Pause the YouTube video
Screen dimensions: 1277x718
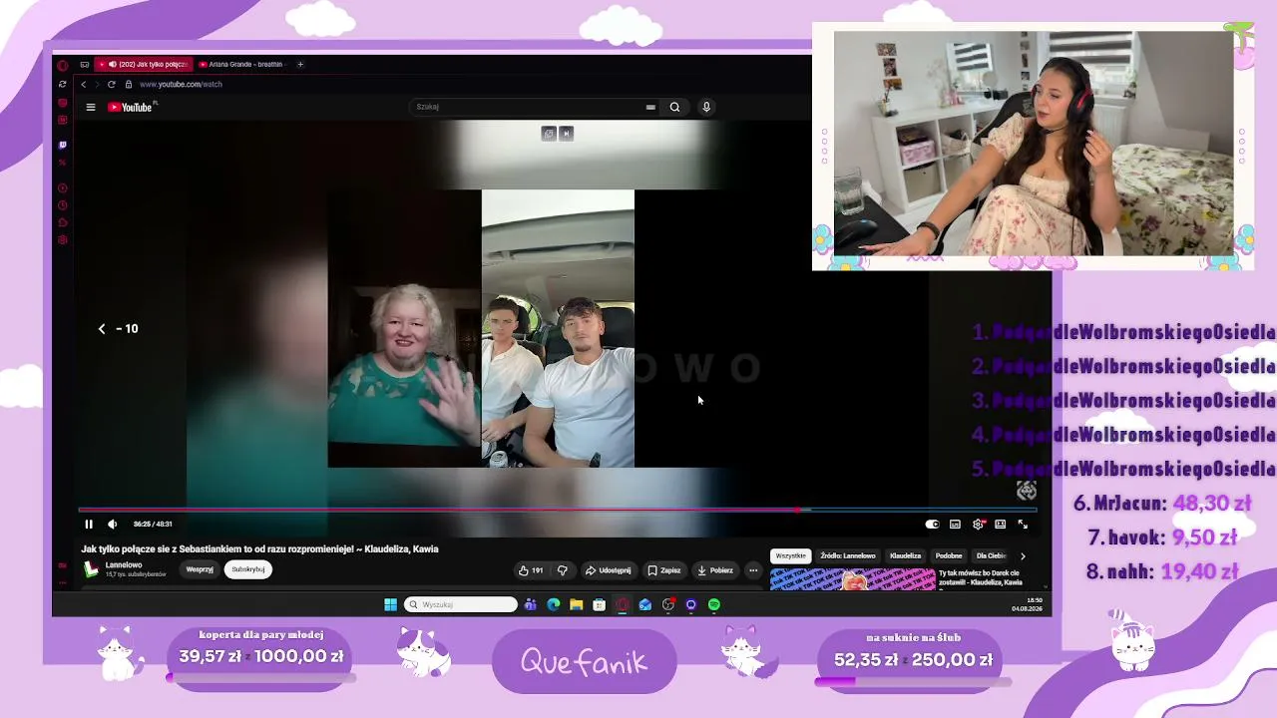(89, 524)
